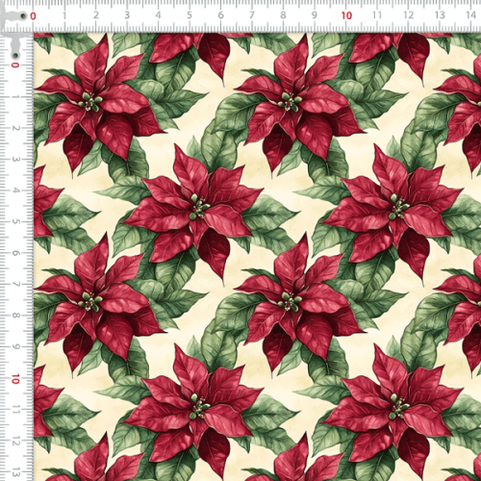
Task: Click the red 10 on the vertical ruler
Action: (x=15, y=379)
